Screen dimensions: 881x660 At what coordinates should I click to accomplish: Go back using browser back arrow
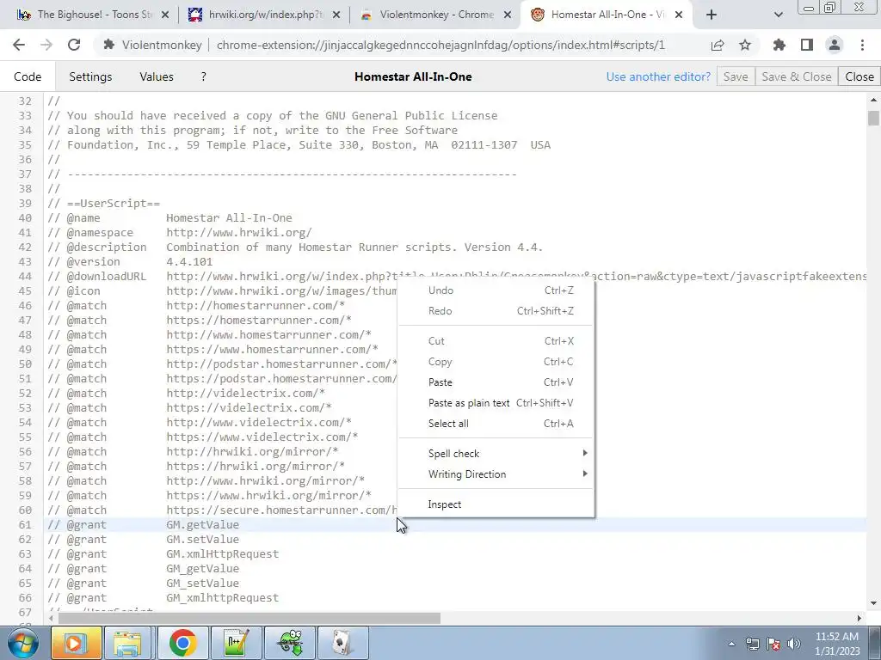point(19,45)
